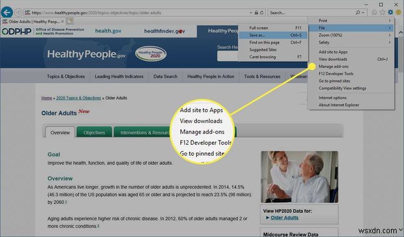Image resolution: width=404 pixels, height=237 pixels.
Task: Click the Healthy People 2020 oval logo
Action: tap(151, 53)
